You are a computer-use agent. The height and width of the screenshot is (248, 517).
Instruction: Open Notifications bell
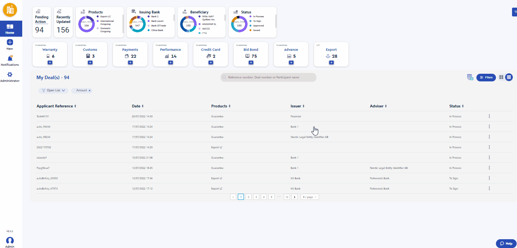10,60
